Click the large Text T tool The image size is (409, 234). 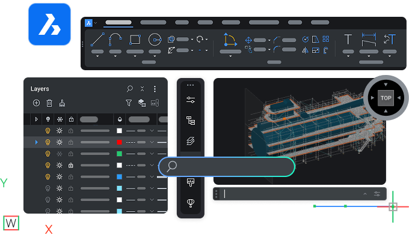pos(348,40)
